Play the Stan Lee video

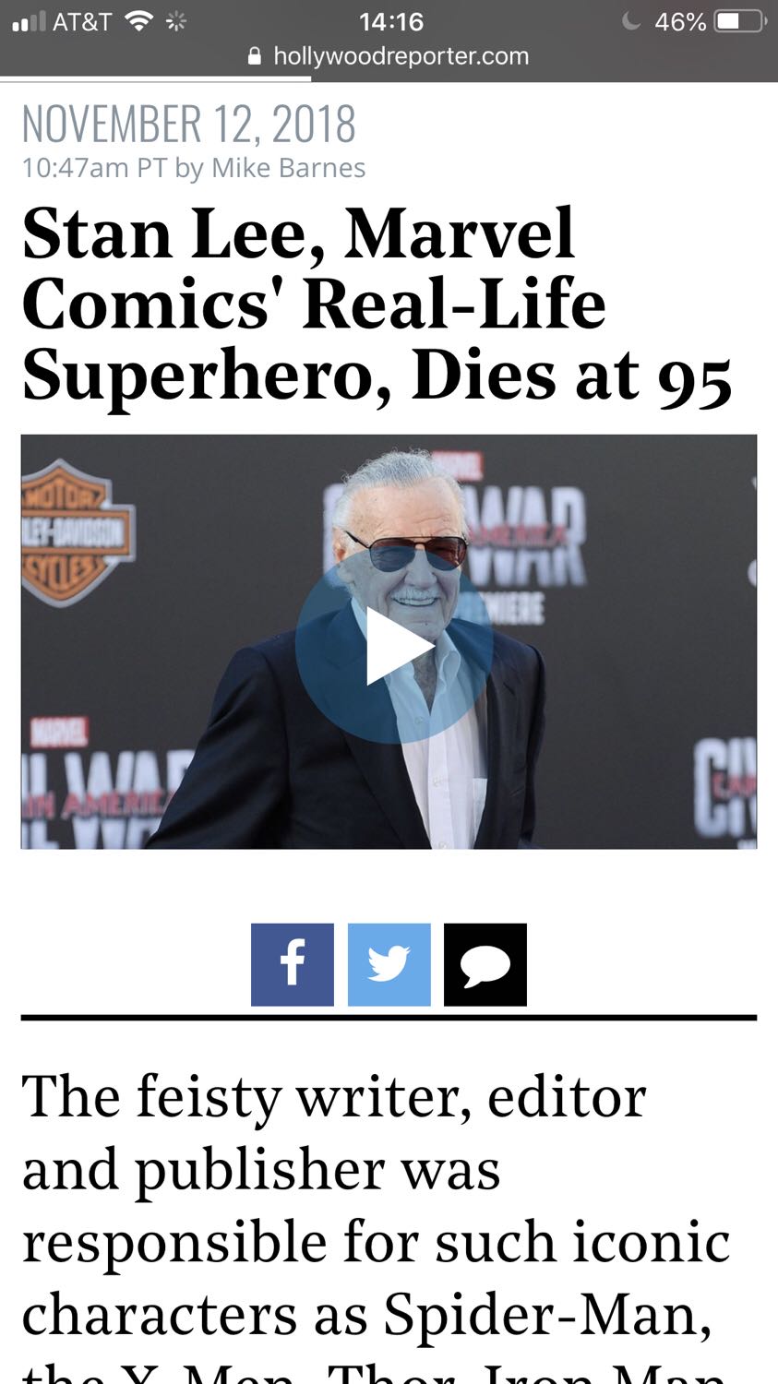(393, 646)
